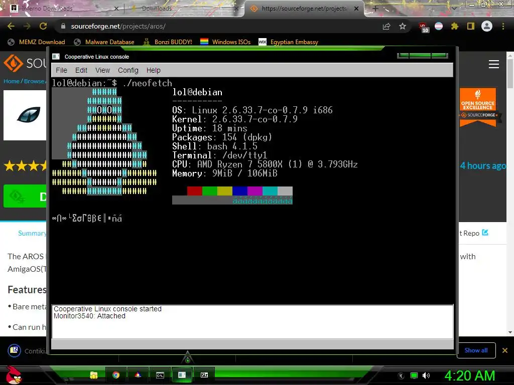The image size is (514, 385).
Task: Open File Explorer from the taskbar
Action: coord(94,375)
